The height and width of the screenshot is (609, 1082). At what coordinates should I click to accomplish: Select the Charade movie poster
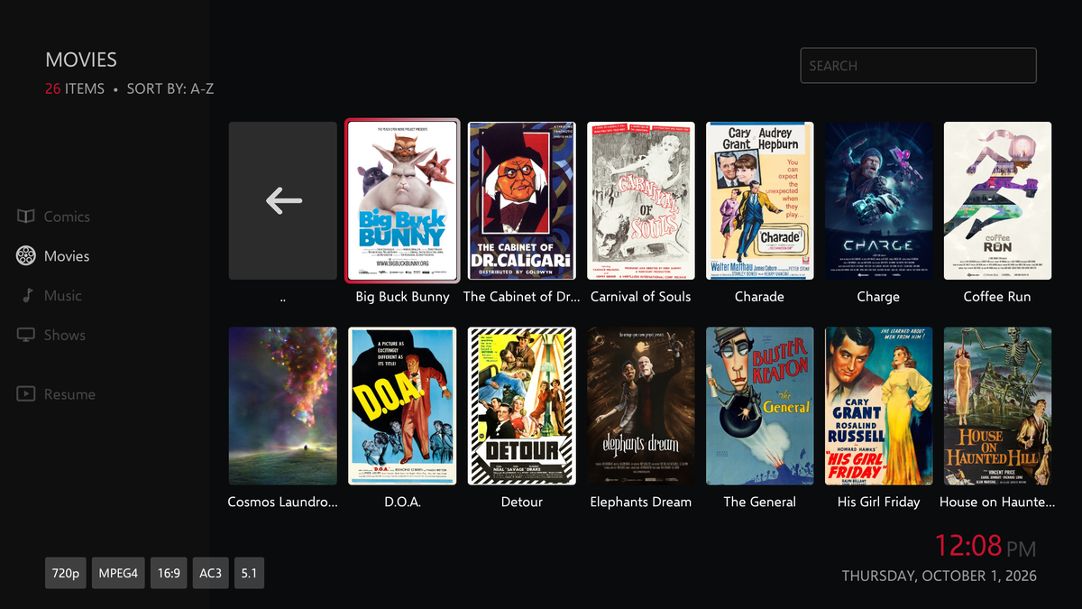tap(760, 201)
